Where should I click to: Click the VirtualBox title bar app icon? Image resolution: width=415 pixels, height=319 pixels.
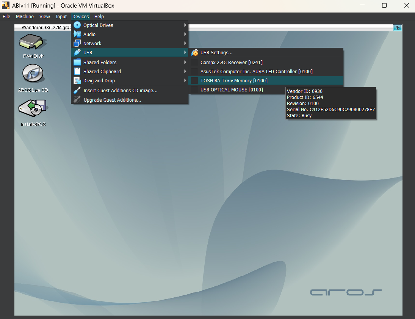click(x=6, y=5)
